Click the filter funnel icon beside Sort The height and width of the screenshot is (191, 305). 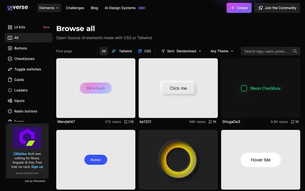(x=163, y=51)
